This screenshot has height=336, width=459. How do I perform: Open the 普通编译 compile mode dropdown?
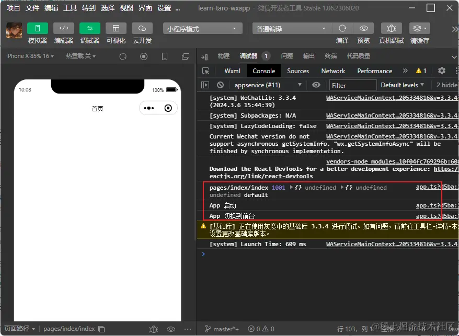(292, 28)
